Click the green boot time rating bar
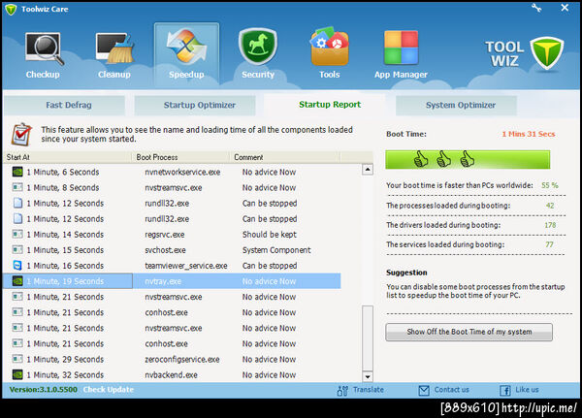The width and height of the screenshot is (582, 418). tap(468, 160)
